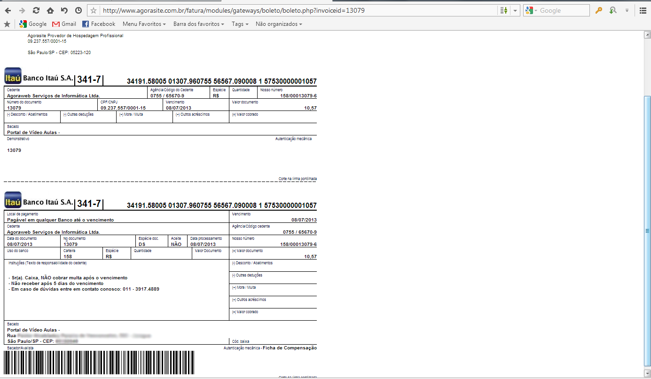Click the undo closed tab arrow icon
The width and height of the screenshot is (651, 379).
pyautogui.click(x=64, y=10)
